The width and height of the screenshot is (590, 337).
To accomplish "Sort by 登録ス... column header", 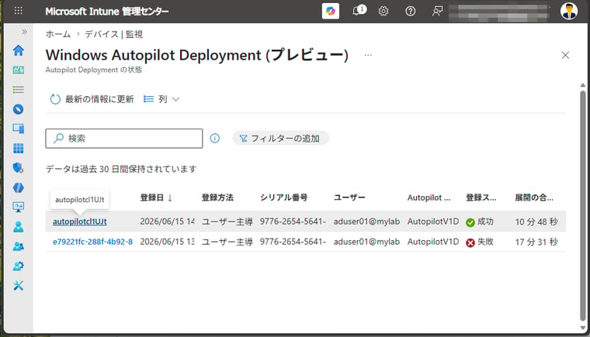I will [x=481, y=198].
